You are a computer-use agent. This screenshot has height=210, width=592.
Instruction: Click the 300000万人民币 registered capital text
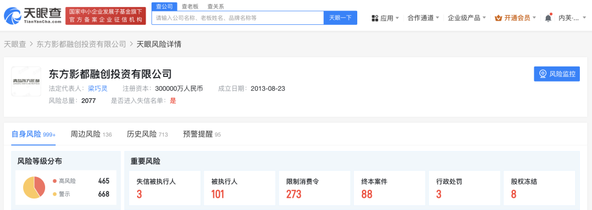[179, 89]
